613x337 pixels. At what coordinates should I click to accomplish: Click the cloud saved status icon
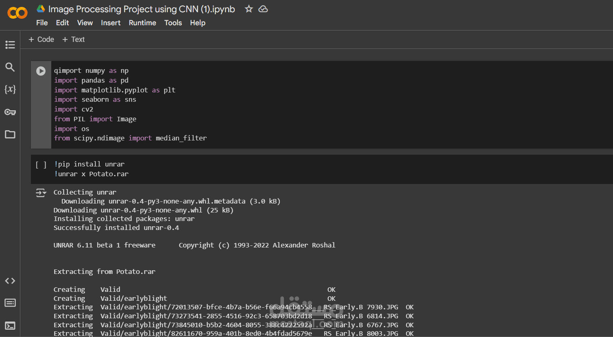pyautogui.click(x=263, y=9)
